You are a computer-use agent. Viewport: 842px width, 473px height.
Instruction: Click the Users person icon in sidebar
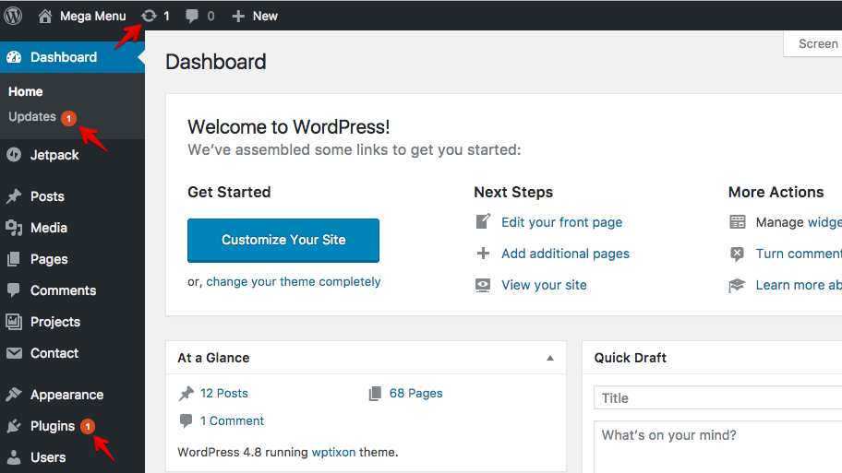(x=14, y=457)
